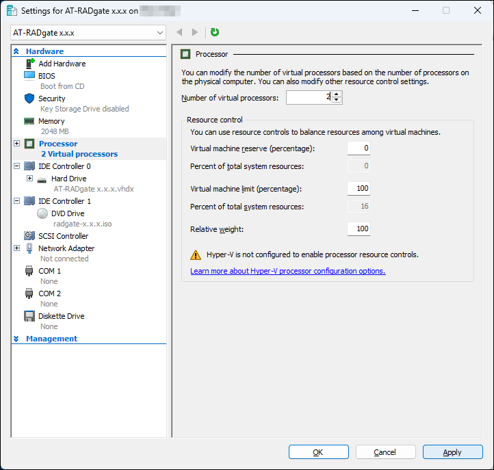Expand the IDE Controller 0 node
This screenshot has width=494, height=470.
16,166
